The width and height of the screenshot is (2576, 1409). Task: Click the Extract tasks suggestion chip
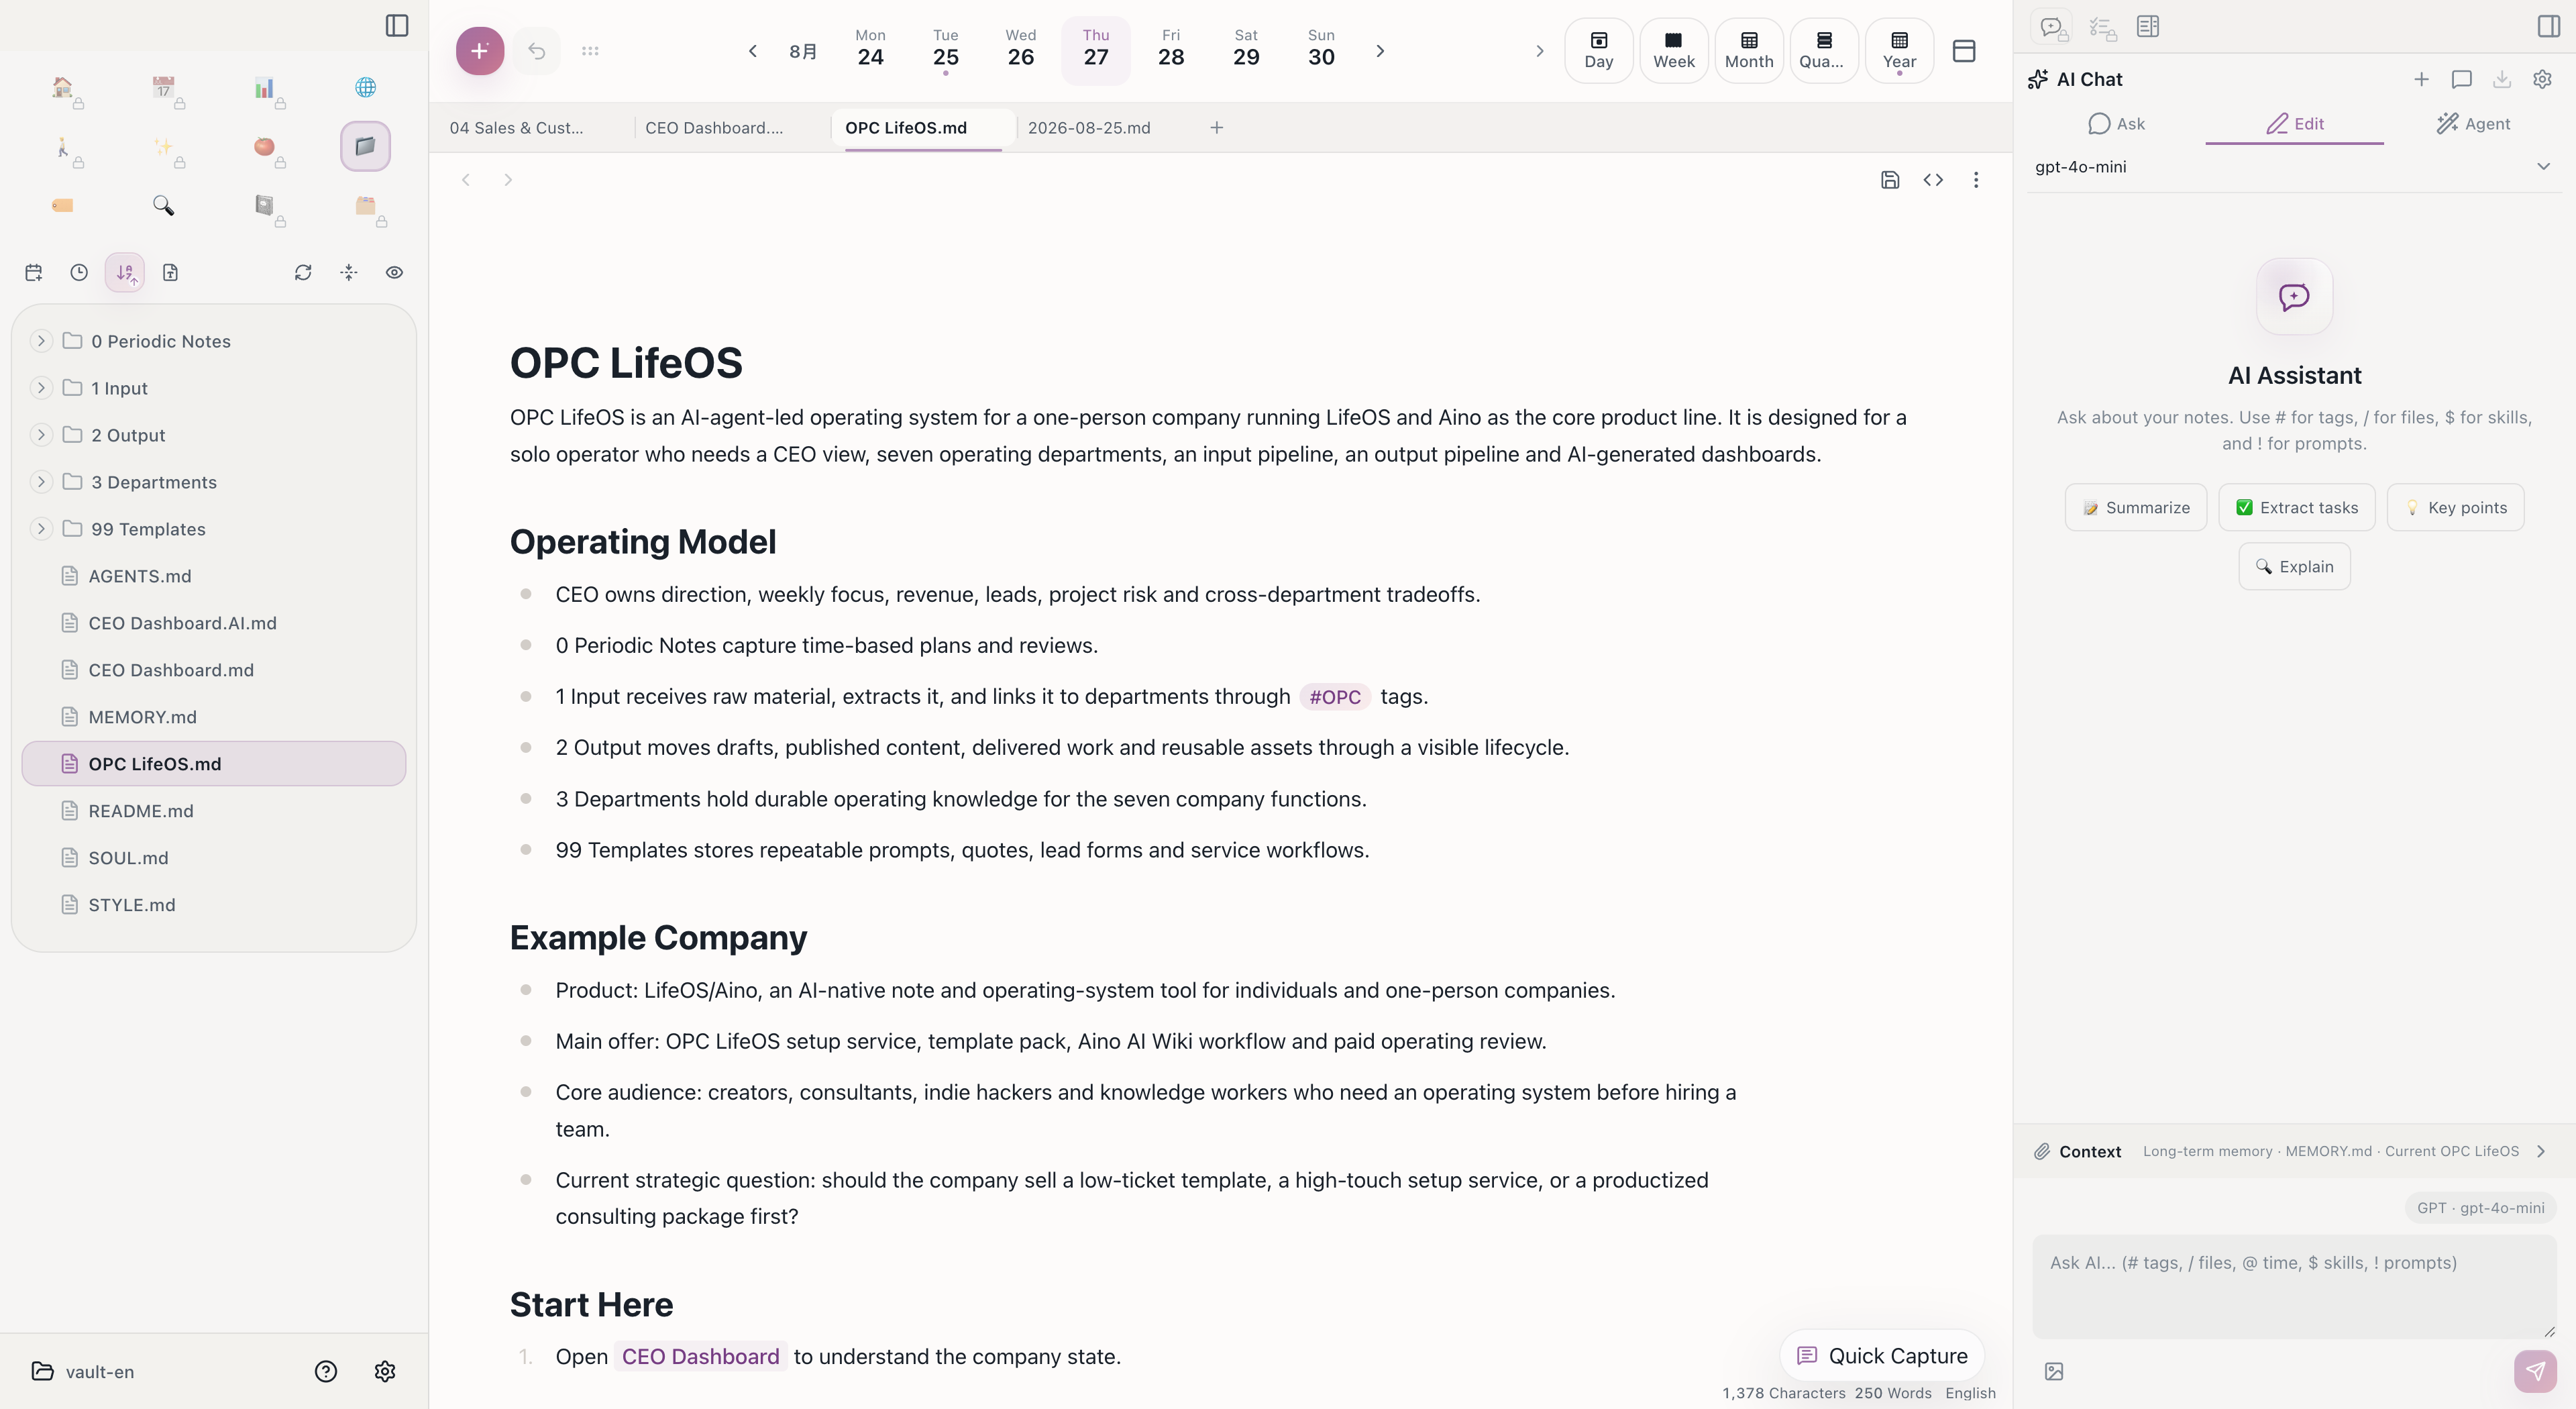pos(2297,508)
